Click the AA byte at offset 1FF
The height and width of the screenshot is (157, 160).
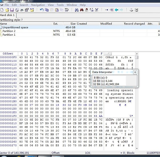[x=101, y=116]
